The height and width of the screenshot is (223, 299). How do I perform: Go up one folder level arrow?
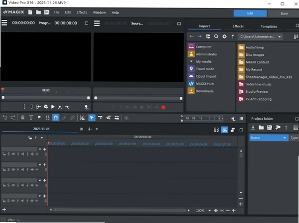pyautogui.click(x=233, y=36)
